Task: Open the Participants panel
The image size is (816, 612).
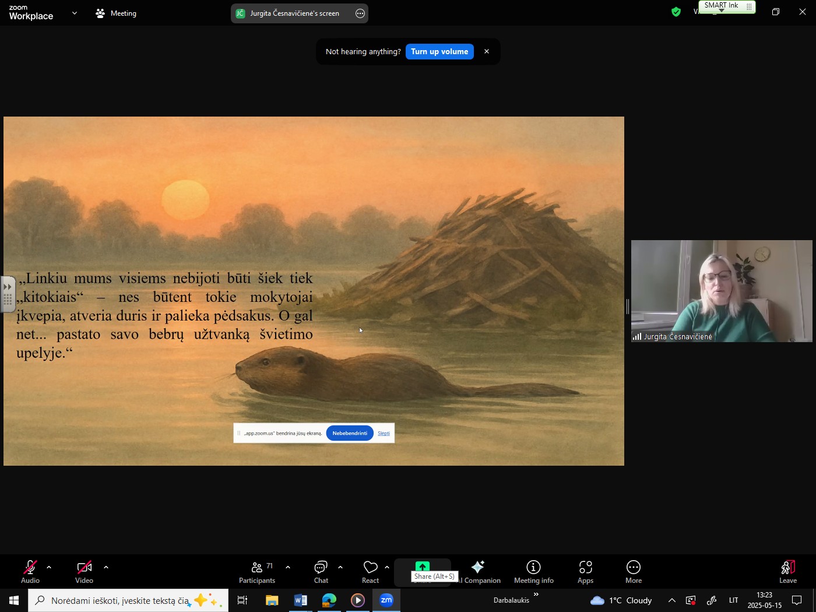Action: (257, 572)
